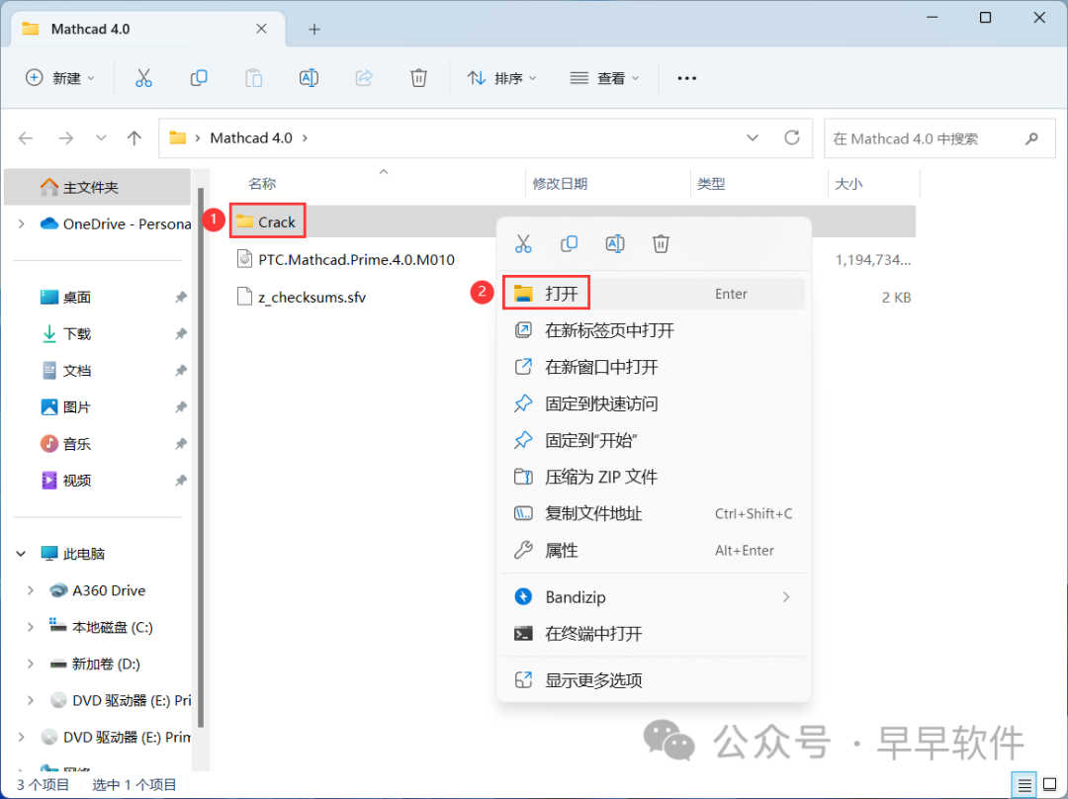Expand the 本地磁盘 (C:) tree node
1068x799 pixels.
click(30, 627)
